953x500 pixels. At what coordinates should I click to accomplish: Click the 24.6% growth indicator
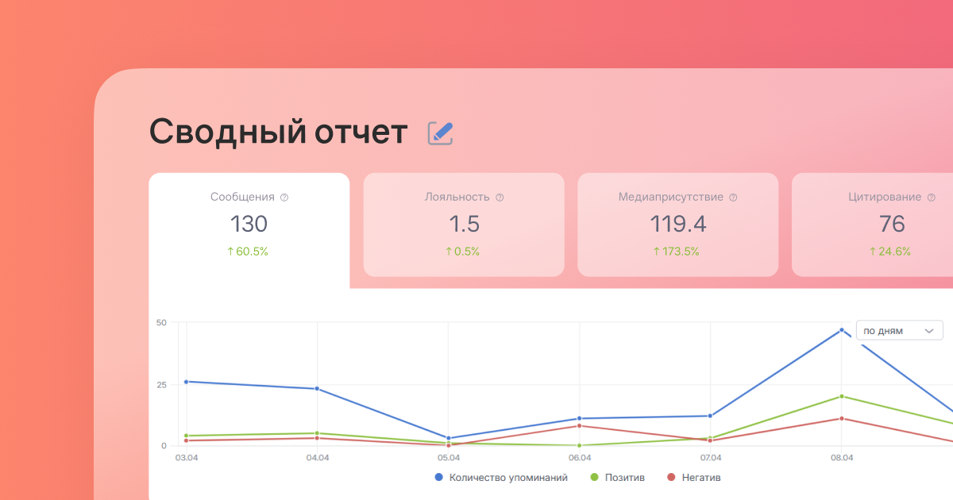[x=890, y=252]
